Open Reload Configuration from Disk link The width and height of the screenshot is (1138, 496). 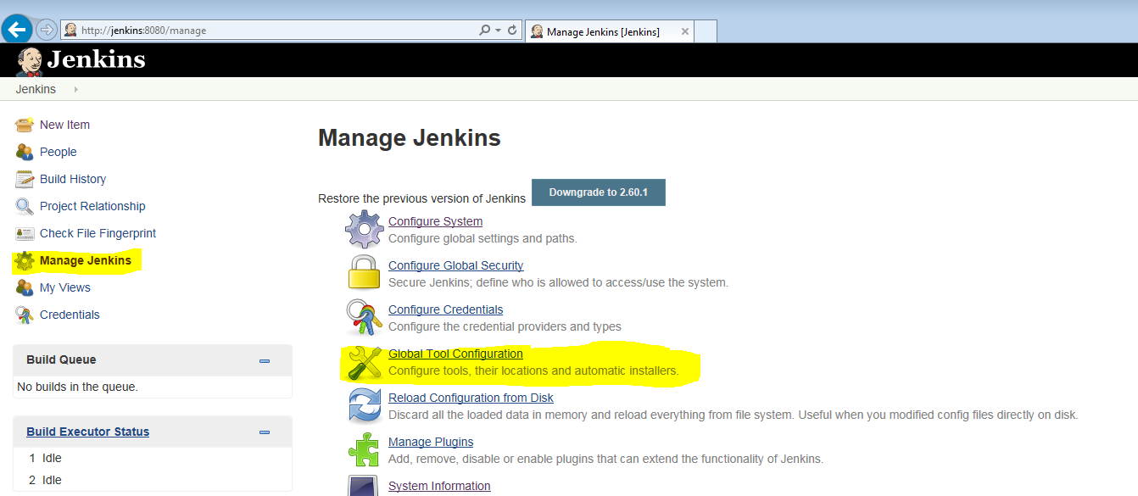click(471, 398)
